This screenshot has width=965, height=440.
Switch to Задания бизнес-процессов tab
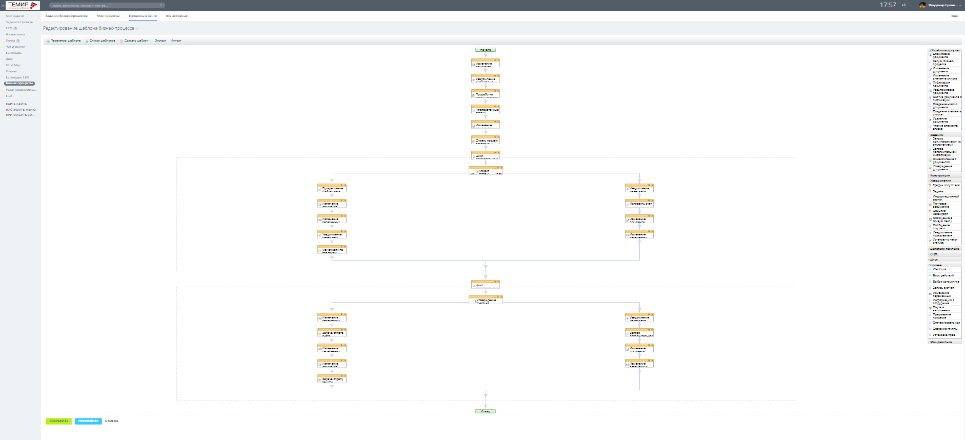tap(66, 16)
